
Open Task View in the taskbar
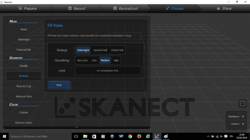tap(76, 136)
